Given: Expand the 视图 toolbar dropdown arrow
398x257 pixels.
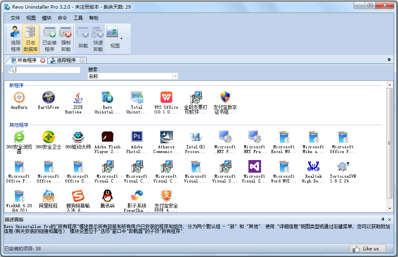Looking at the screenshot, I should pyautogui.click(x=121, y=38).
